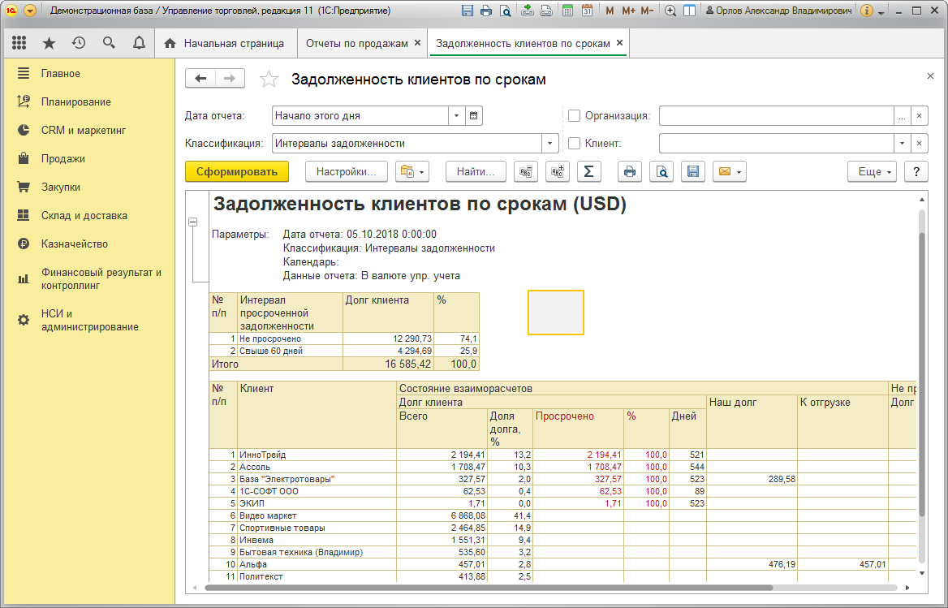The height and width of the screenshot is (608, 948).
Task: Open the Продажи section
Action: tap(62, 159)
